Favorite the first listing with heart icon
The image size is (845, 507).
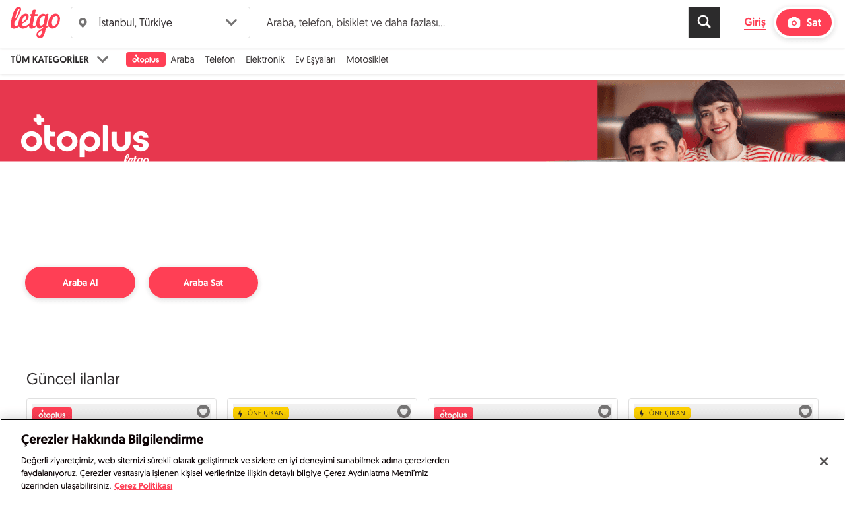tap(203, 411)
